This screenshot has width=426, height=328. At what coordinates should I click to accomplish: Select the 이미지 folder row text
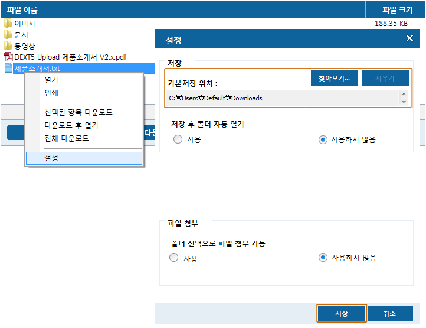[x=25, y=24]
